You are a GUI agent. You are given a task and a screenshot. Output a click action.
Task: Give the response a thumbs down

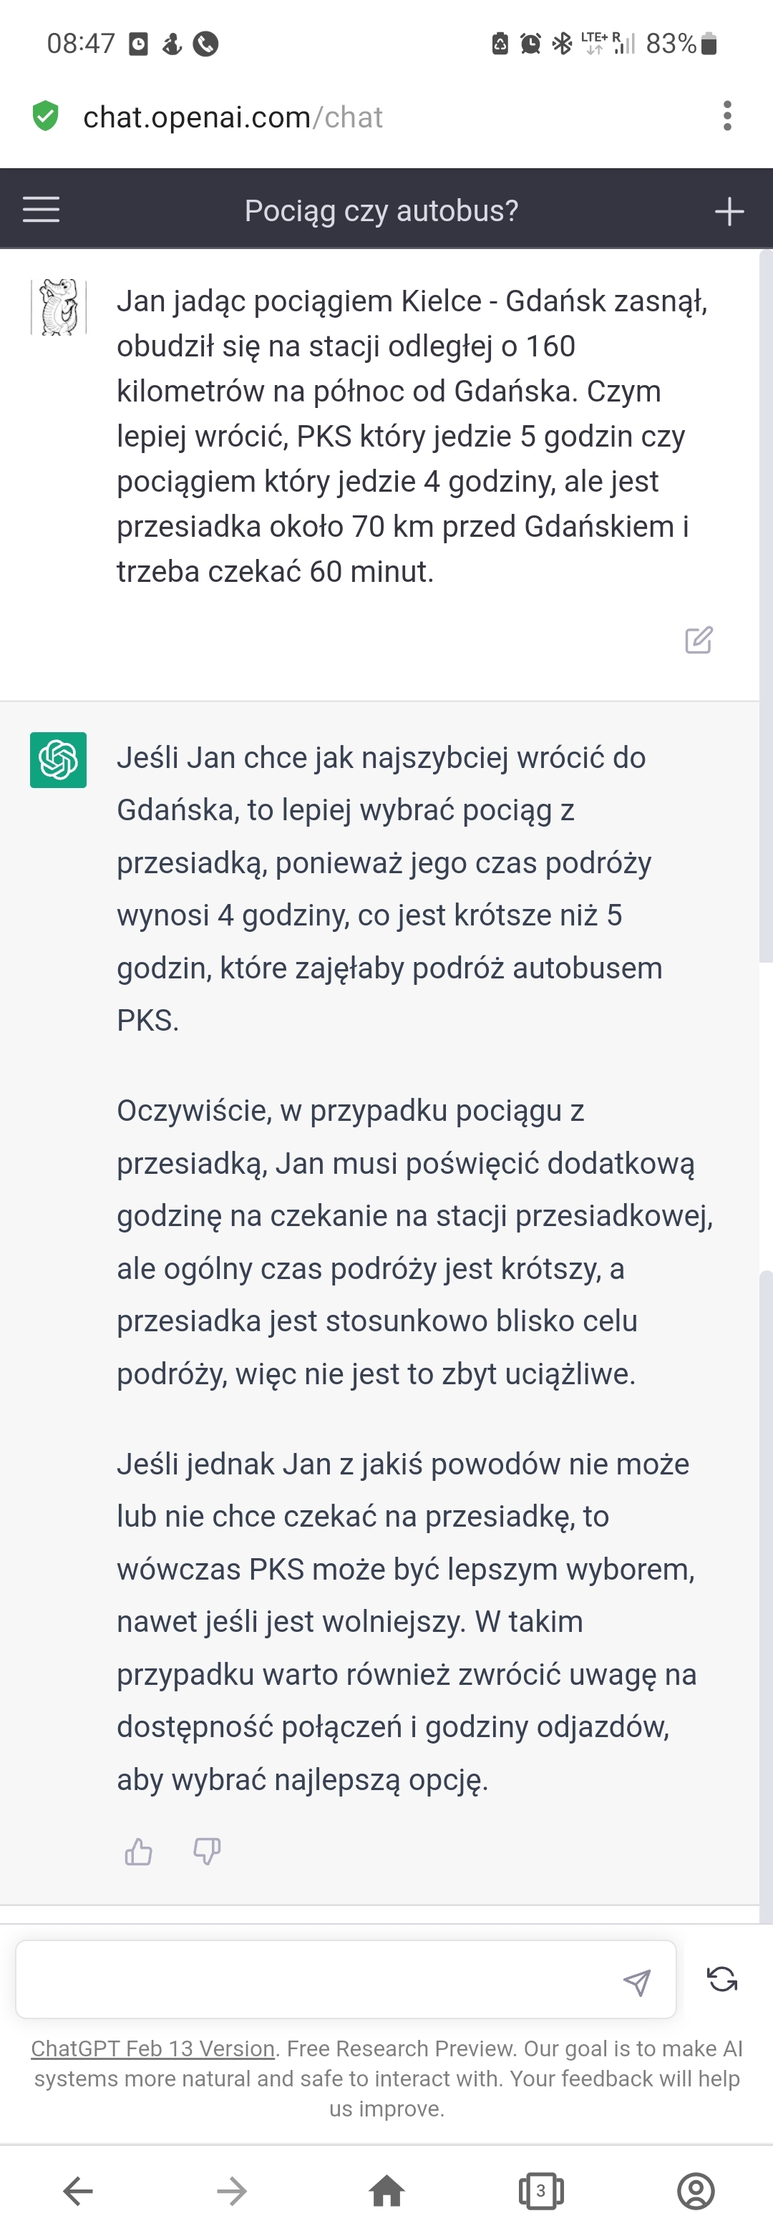pos(206,1852)
